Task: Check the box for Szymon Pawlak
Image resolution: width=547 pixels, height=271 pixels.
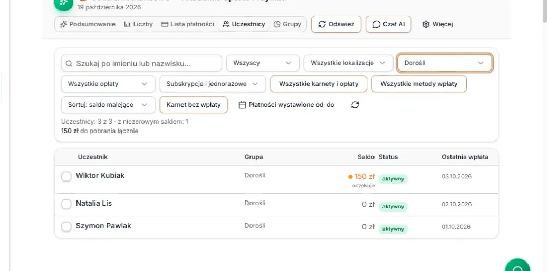Action: coord(66,227)
